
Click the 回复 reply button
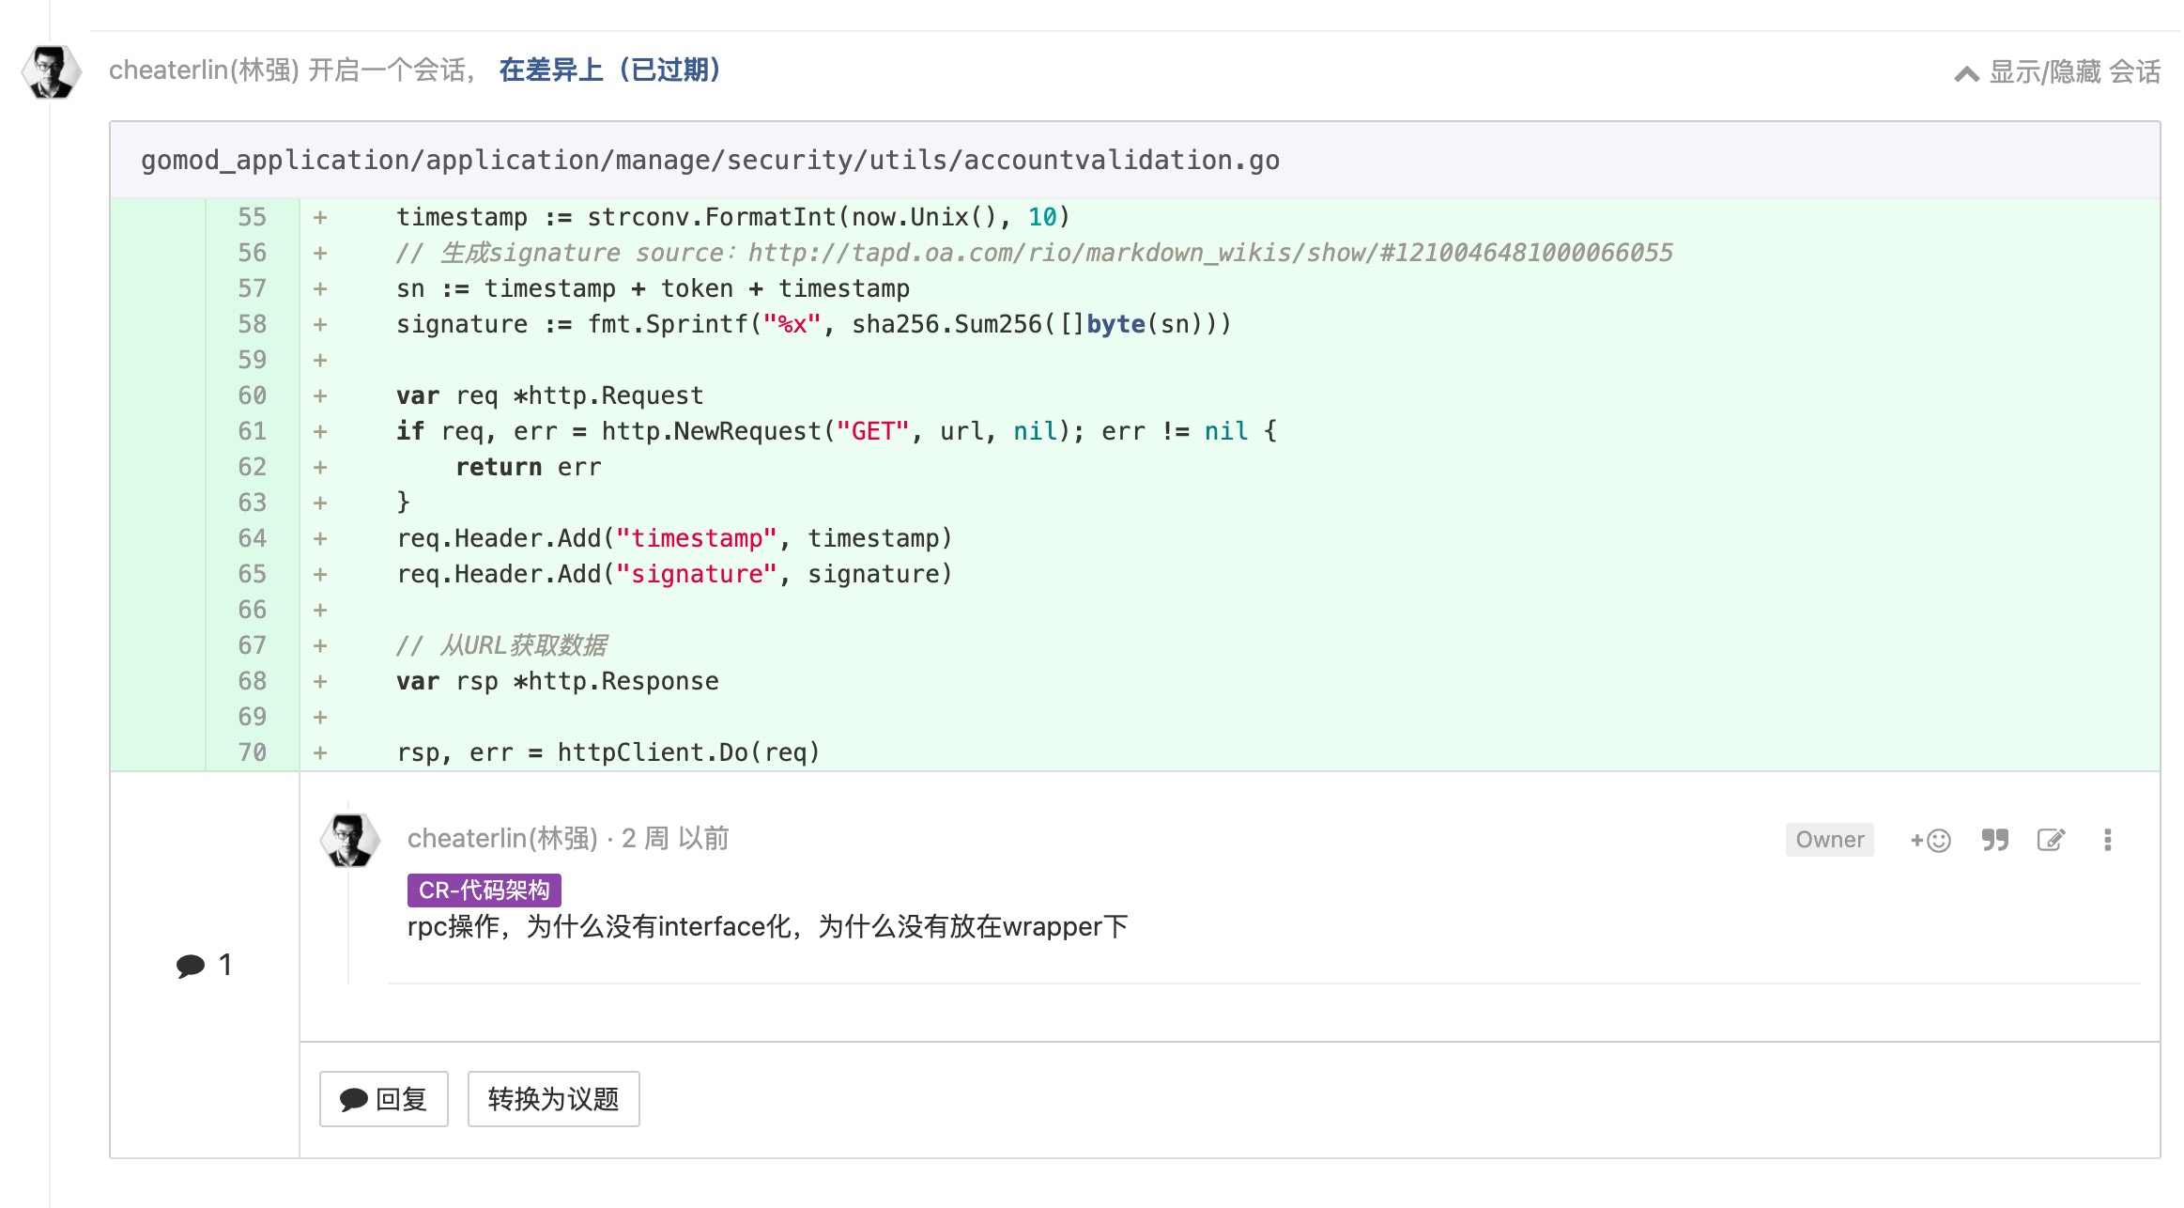383,1099
